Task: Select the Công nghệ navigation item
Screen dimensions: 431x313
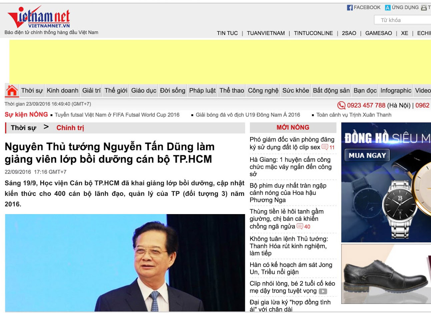Action: click(x=263, y=91)
